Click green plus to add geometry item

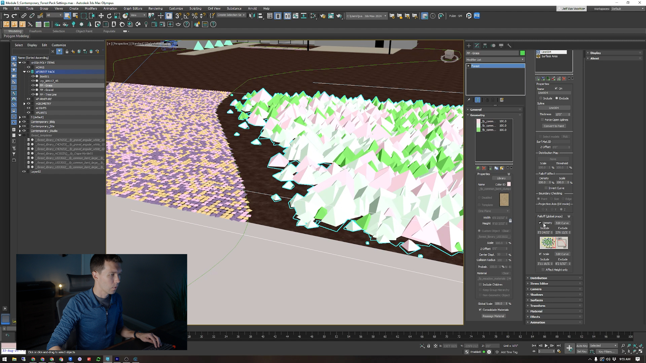pos(478,168)
